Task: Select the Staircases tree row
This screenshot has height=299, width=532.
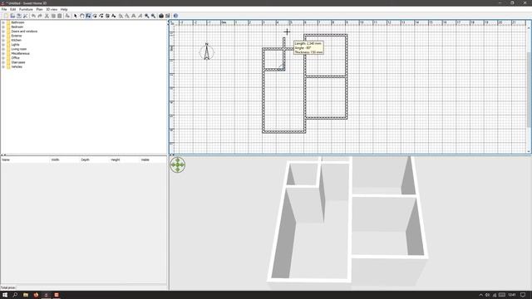Action: point(17,62)
